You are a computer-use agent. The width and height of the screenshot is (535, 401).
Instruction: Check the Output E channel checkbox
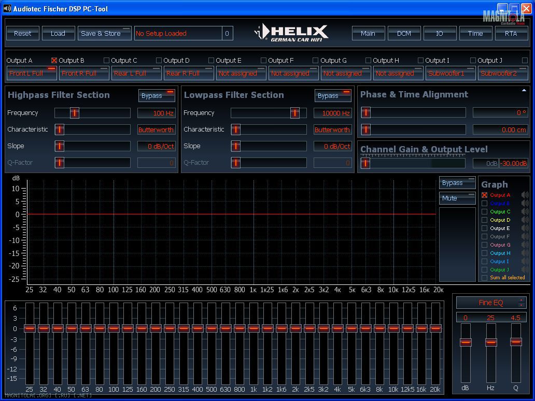tap(263, 60)
